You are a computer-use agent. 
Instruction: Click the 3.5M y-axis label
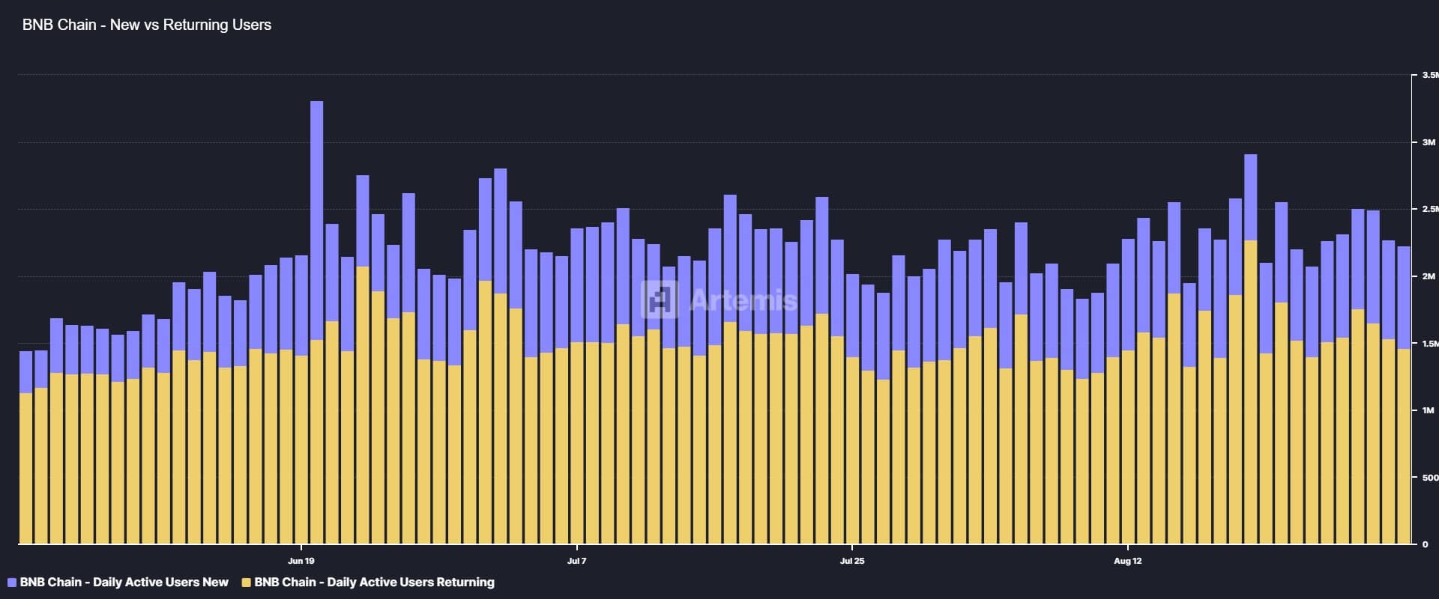1429,76
